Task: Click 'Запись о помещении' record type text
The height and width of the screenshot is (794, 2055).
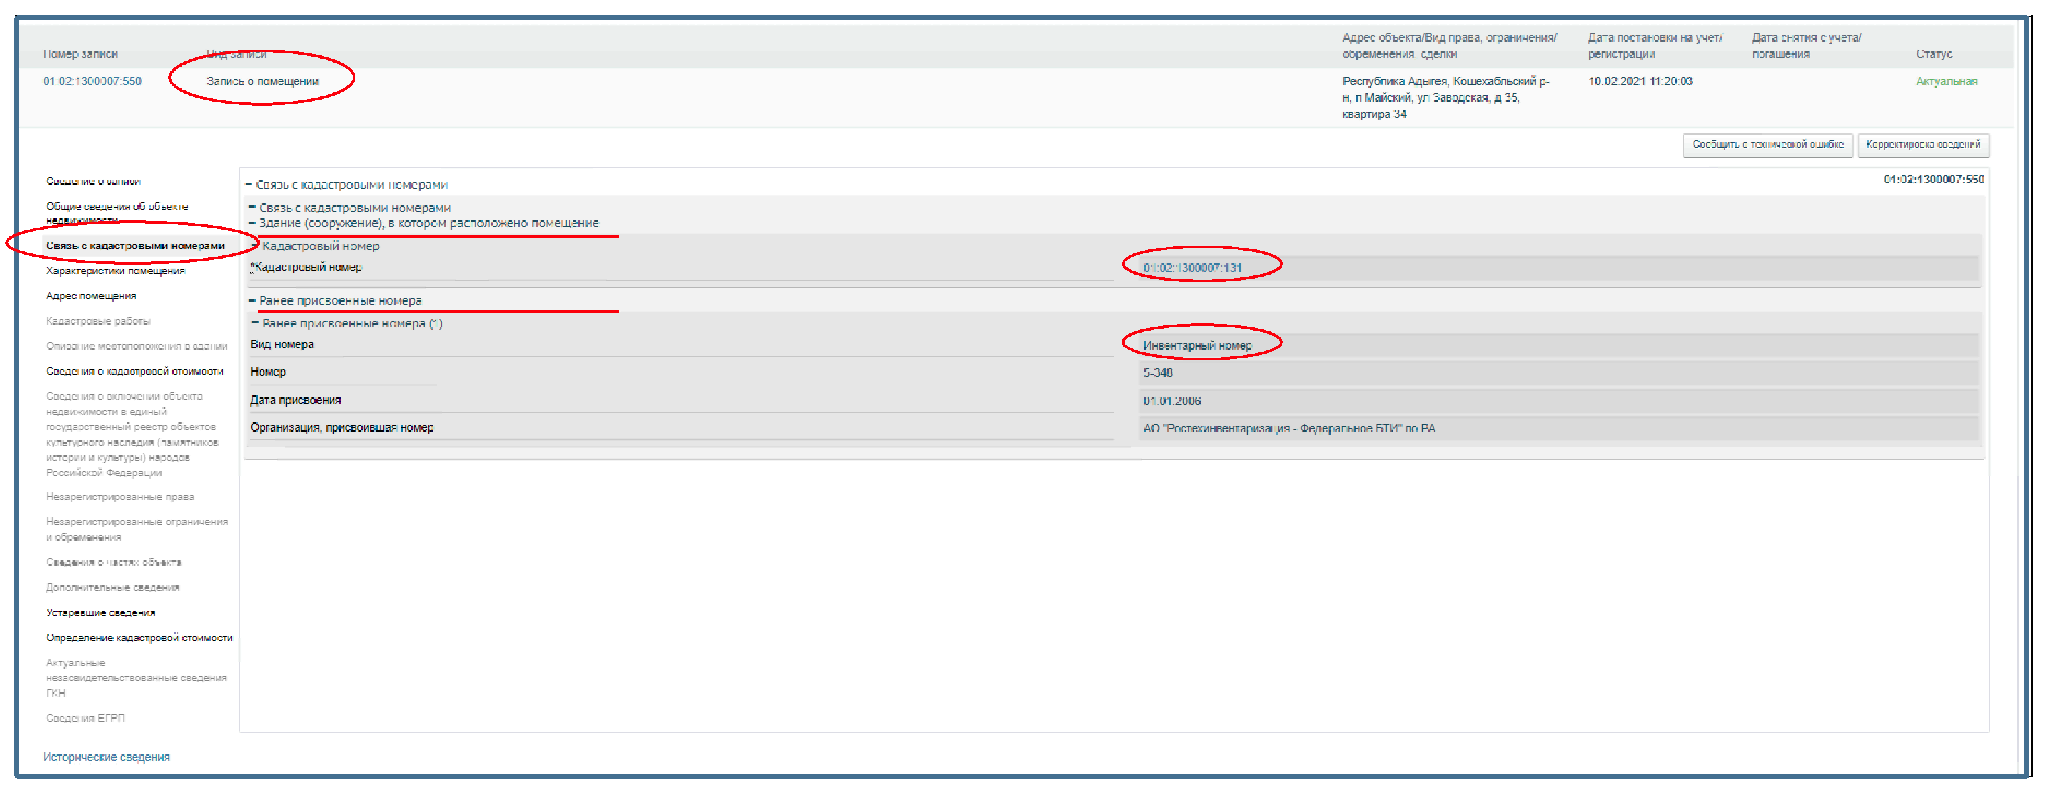Action: [262, 81]
